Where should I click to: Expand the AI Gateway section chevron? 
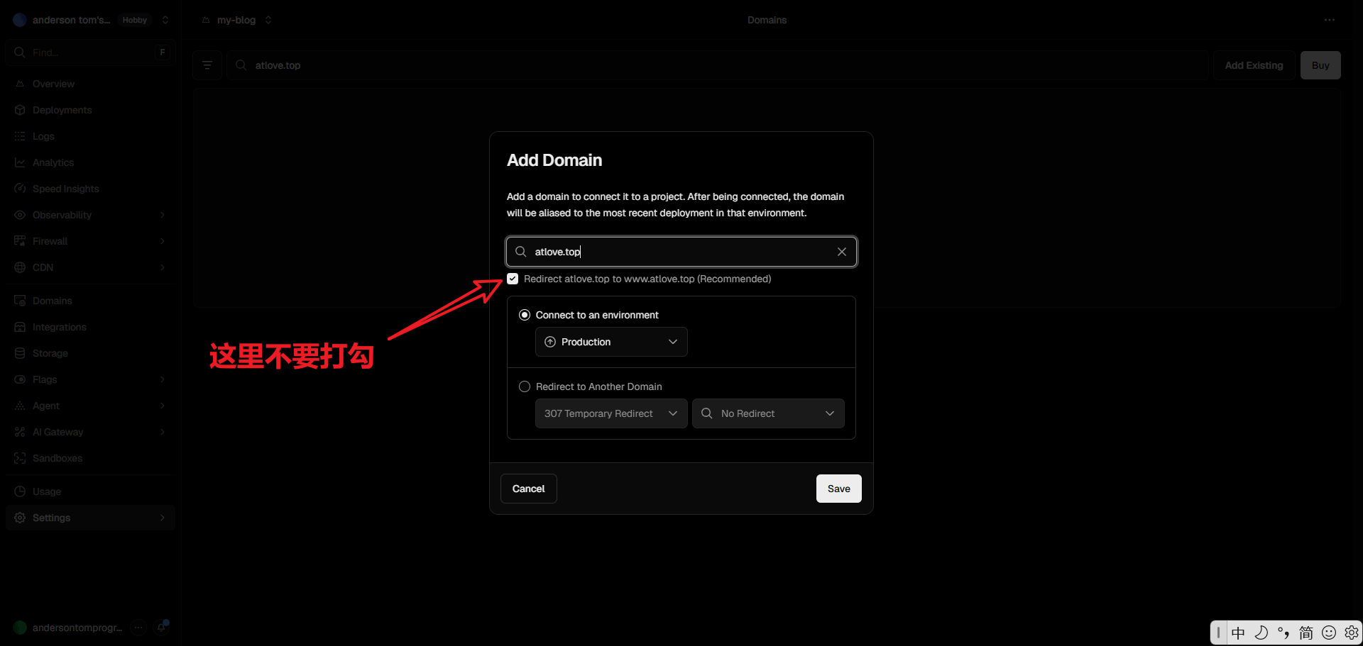(x=163, y=432)
